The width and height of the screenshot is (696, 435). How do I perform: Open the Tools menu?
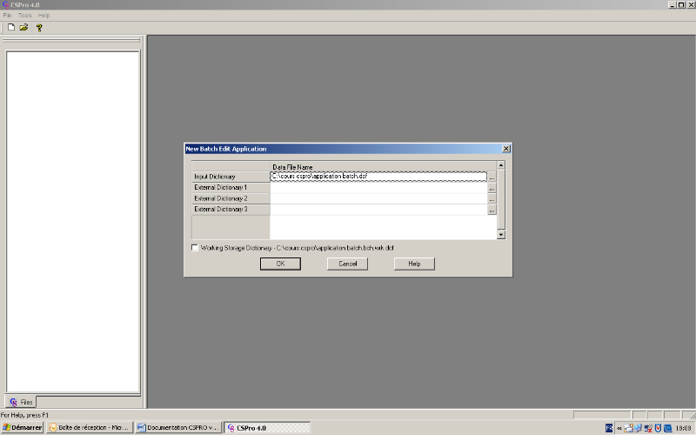coord(25,15)
